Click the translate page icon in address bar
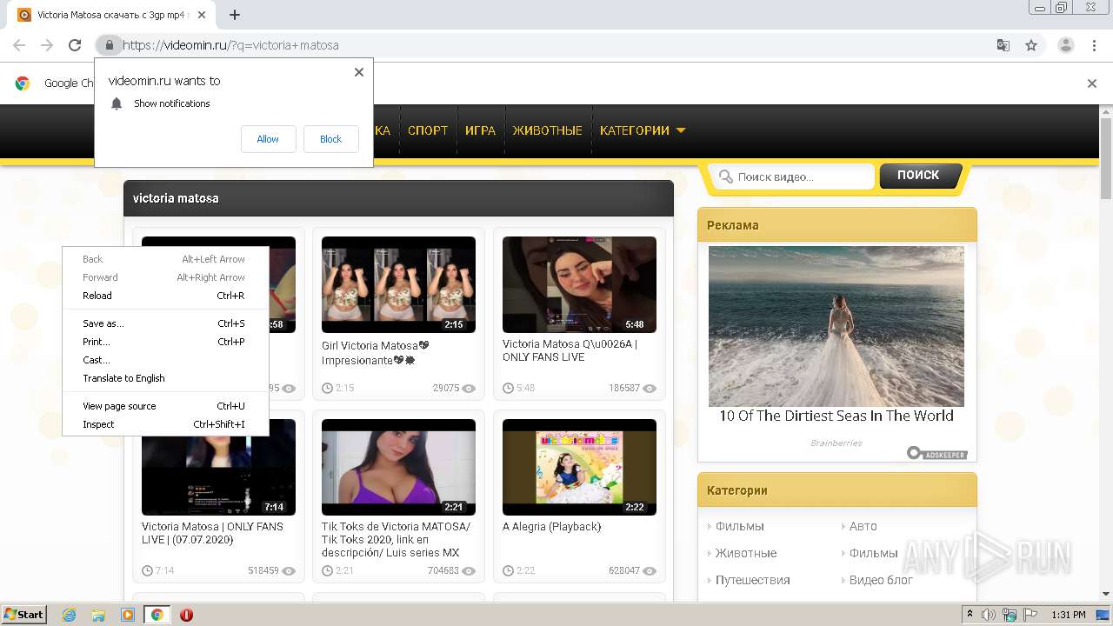Image resolution: width=1113 pixels, height=626 pixels. click(1003, 45)
